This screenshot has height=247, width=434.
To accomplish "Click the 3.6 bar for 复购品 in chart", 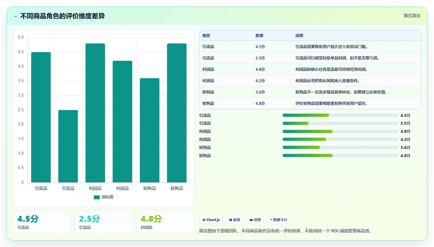I will 150,130.
